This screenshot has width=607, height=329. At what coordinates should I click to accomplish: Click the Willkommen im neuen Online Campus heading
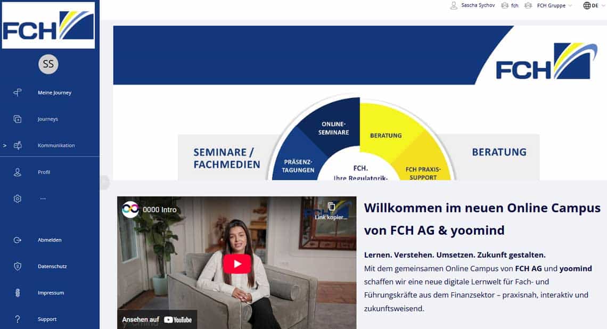click(482, 219)
